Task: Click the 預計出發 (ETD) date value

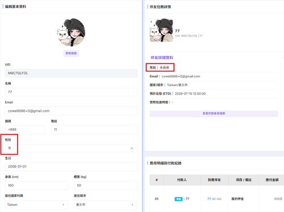Action: 190,93
